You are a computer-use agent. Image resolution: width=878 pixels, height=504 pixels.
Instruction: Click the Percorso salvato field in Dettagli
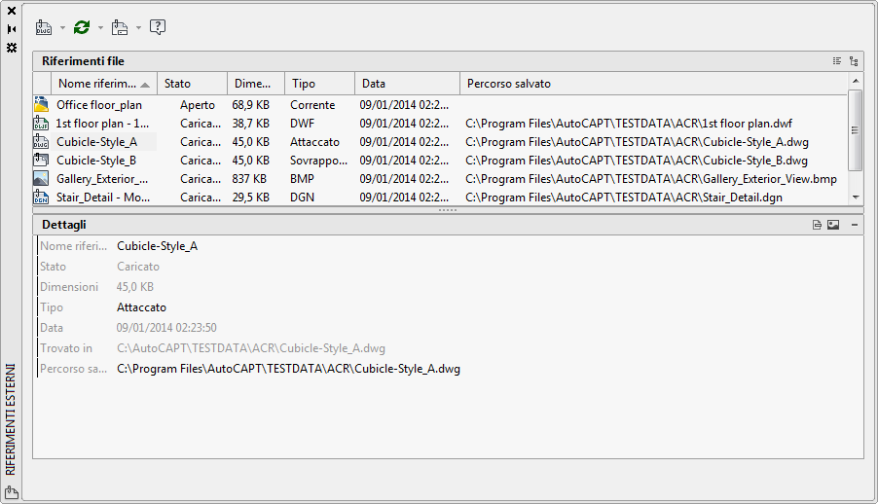[288, 370]
